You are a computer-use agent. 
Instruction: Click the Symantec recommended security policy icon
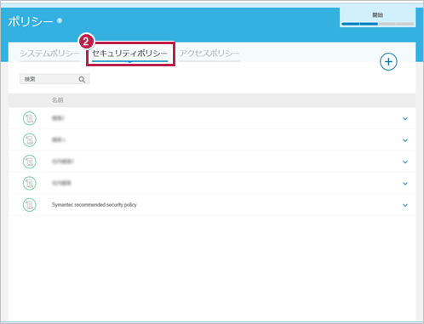click(x=30, y=205)
